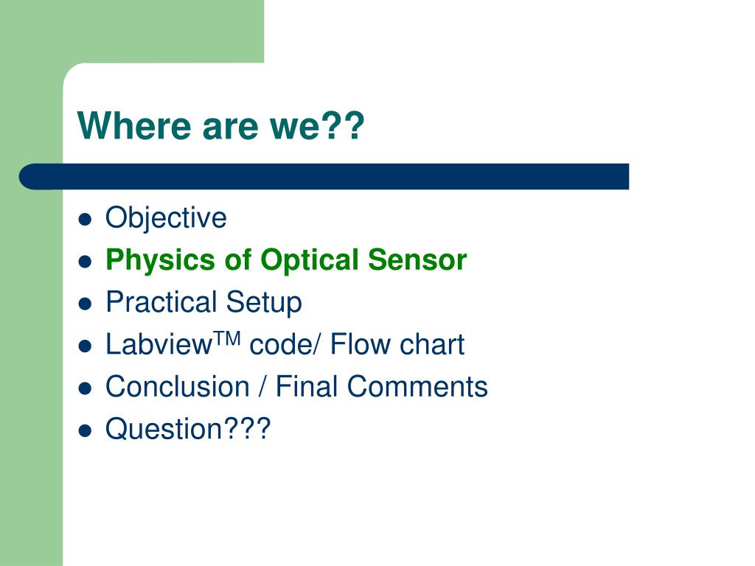Screen dimensions: 755x566
Task: Click the dark blue horizontal divider bar
Action: 324,177
